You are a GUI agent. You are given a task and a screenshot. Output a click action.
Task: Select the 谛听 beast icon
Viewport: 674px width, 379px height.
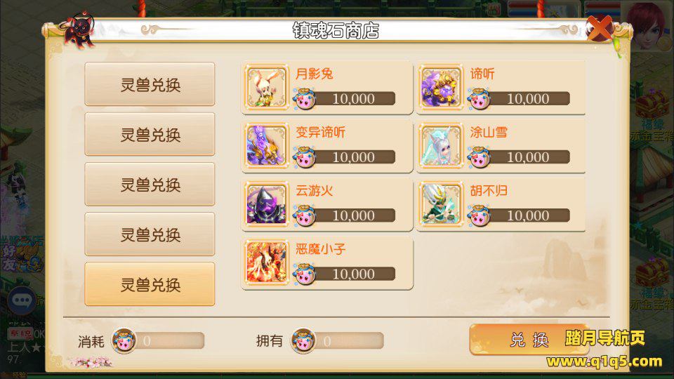tap(441, 87)
